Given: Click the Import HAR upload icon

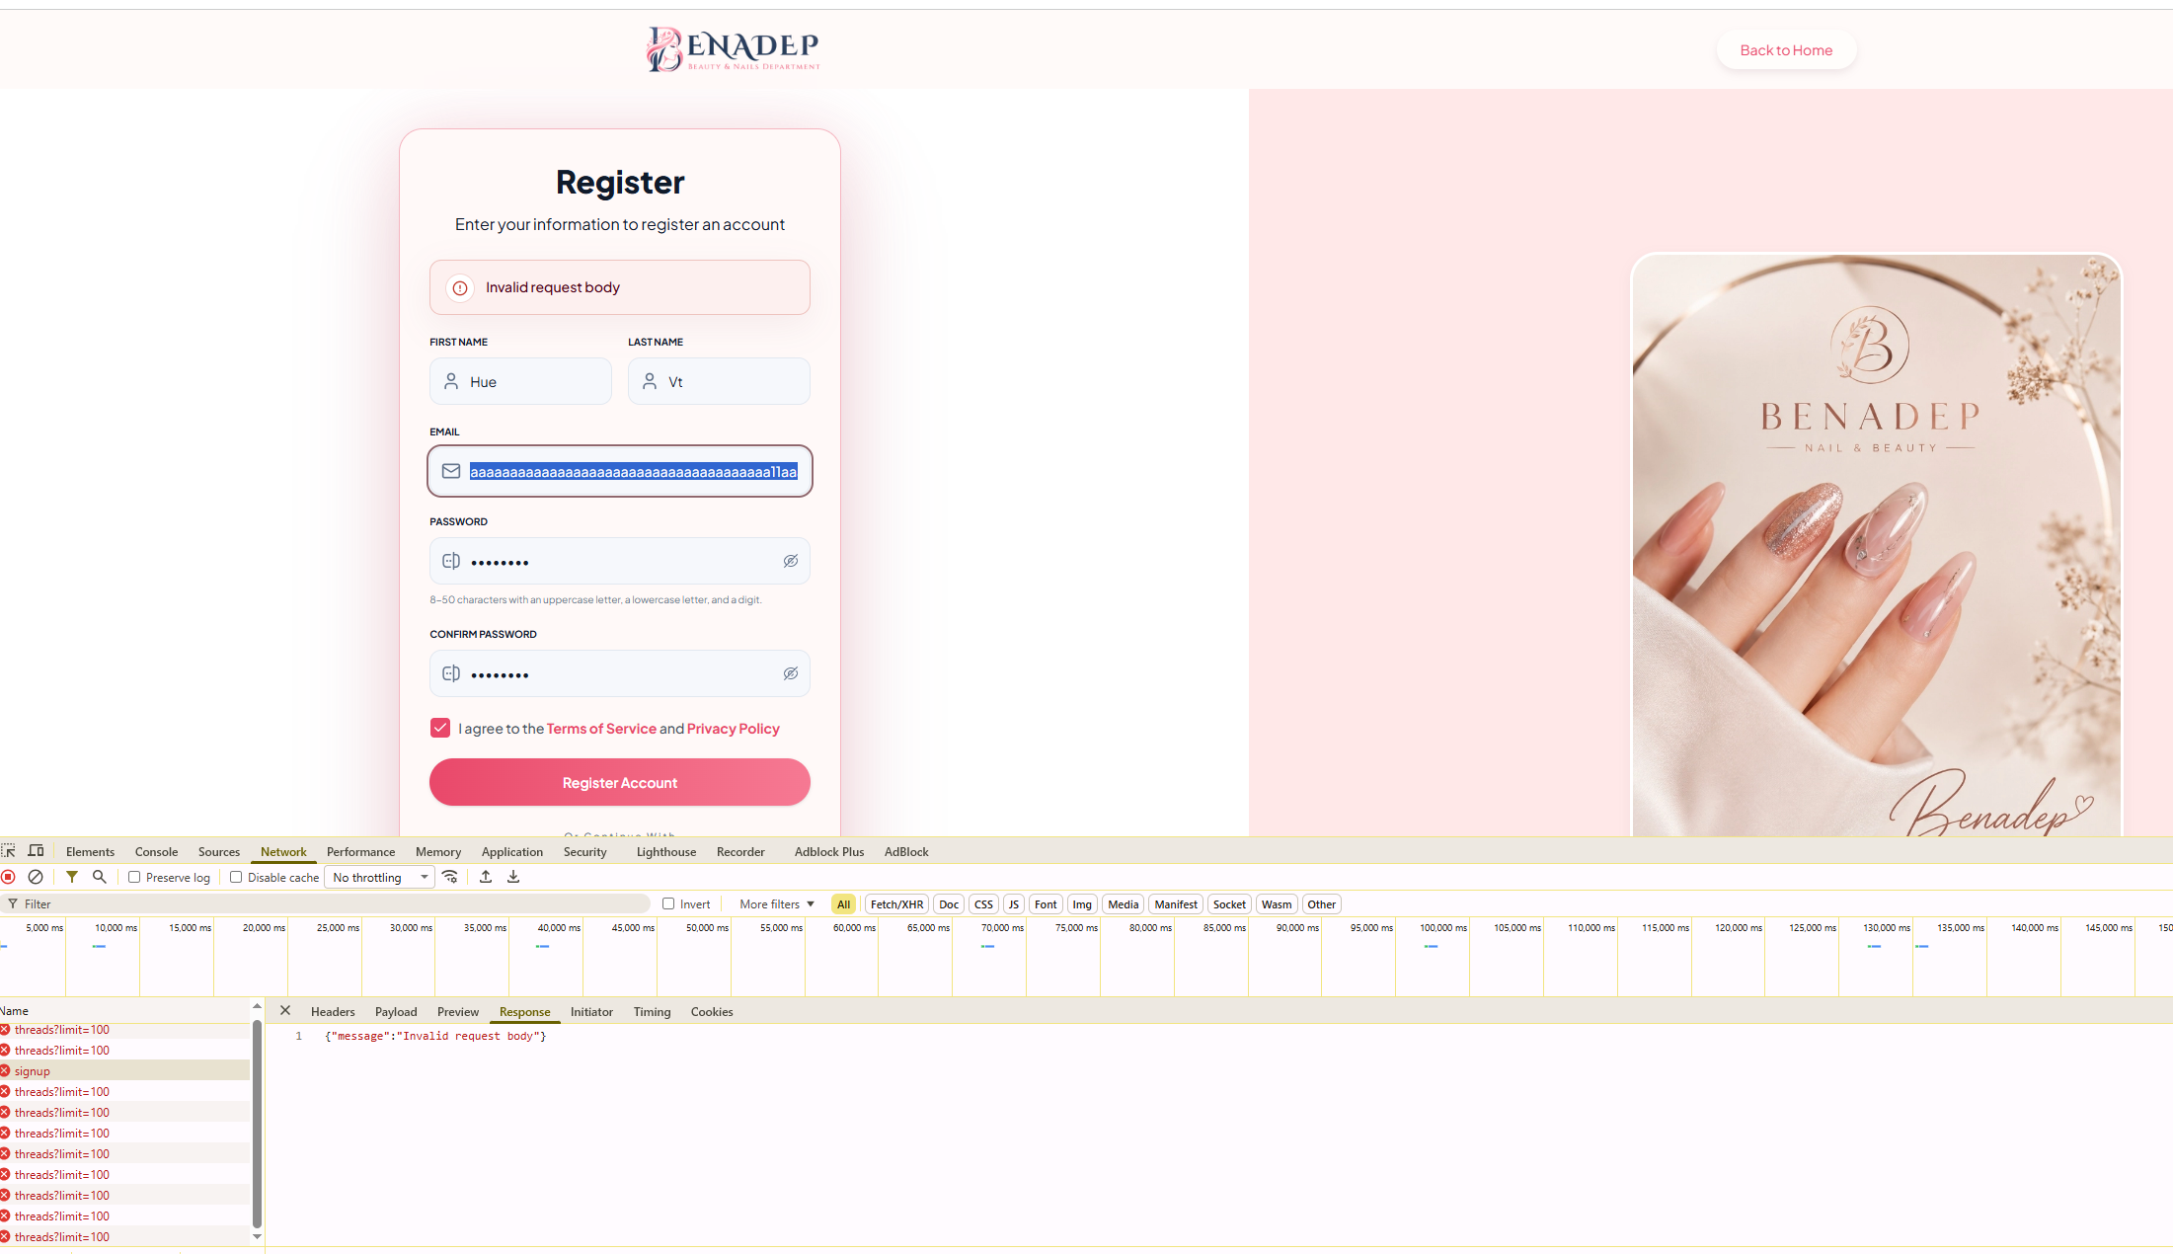Looking at the screenshot, I should 486,877.
